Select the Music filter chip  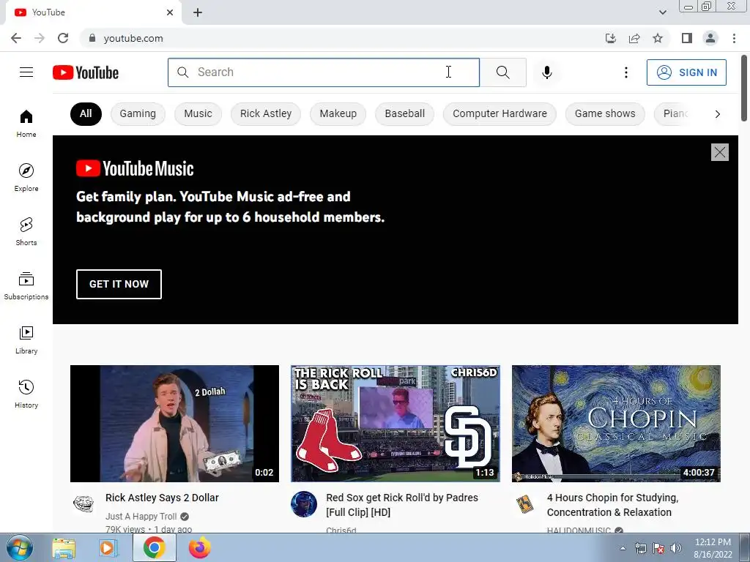coord(198,113)
